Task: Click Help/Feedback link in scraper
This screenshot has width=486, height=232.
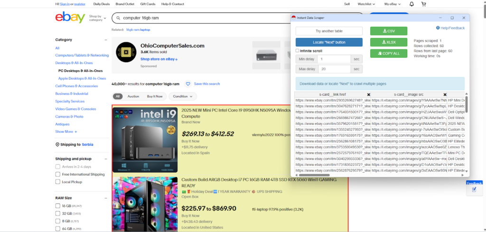Action: point(452,28)
